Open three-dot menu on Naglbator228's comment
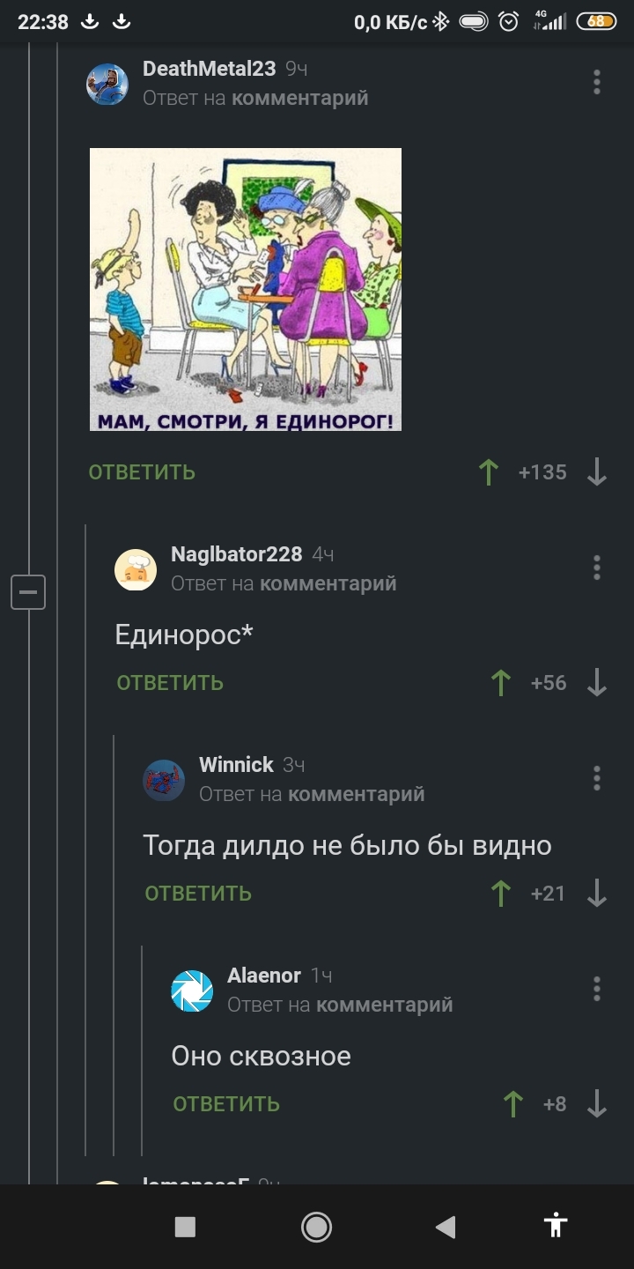This screenshot has width=634, height=1269. coord(597,568)
